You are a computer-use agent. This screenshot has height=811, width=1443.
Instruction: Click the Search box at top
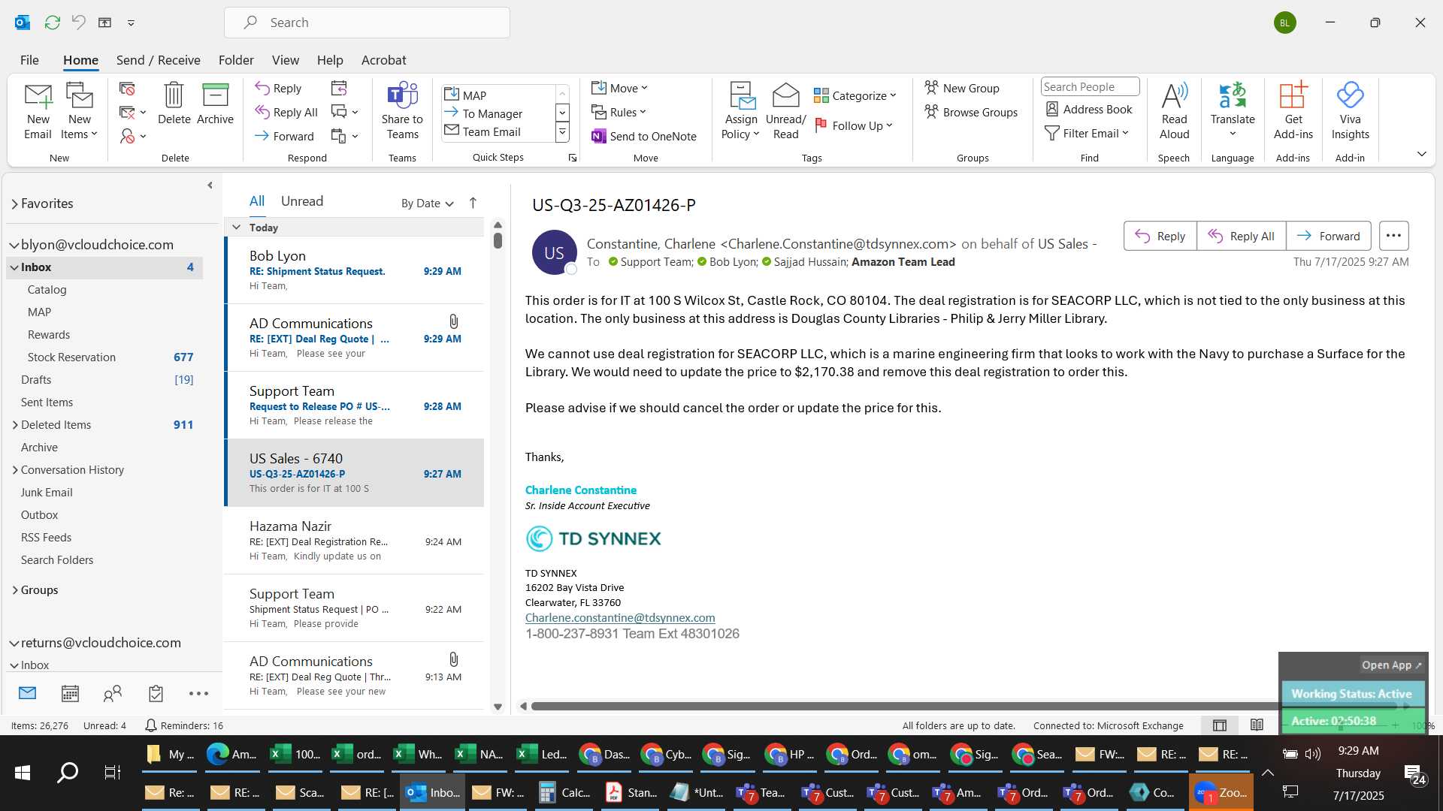(x=367, y=23)
